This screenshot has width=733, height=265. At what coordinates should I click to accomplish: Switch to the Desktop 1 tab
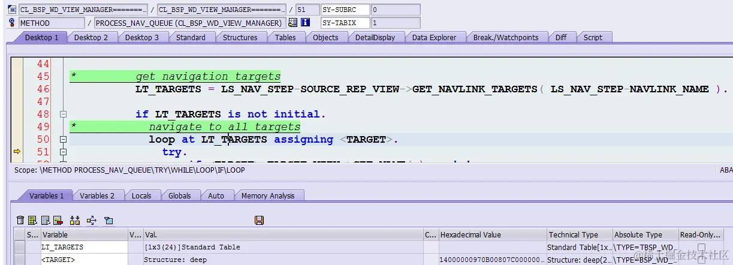[x=41, y=37]
